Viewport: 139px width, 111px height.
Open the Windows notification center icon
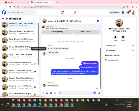(135, 104)
